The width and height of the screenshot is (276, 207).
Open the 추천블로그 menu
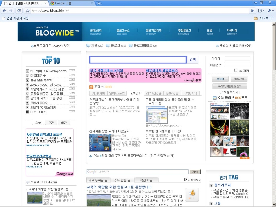pyautogui.click(x=184, y=32)
